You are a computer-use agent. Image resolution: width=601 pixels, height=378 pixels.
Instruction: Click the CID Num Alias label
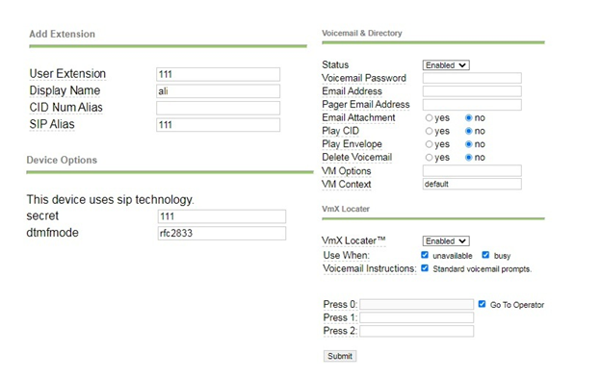[x=65, y=108]
